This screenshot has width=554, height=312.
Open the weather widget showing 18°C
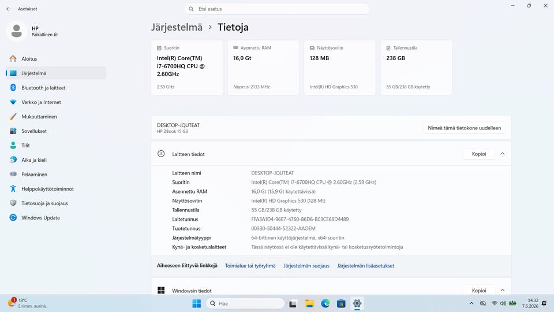[x=27, y=303]
